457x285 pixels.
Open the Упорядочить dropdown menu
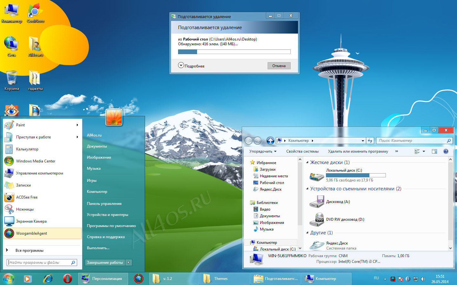(x=263, y=151)
